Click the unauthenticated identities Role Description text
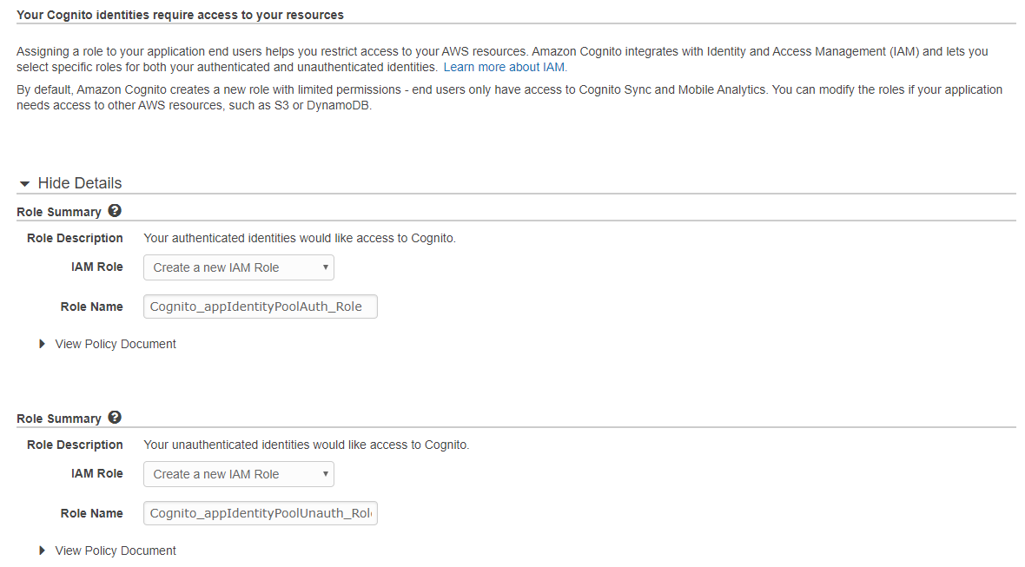This screenshot has width=1025, height=567. pyautogui.click(x=306, y=445)
